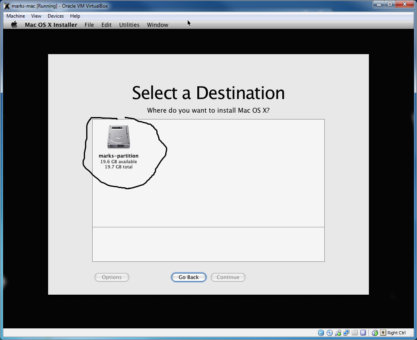Click the VirtualBox title bar app icon
The width and height of the screenshot is (417, 340).
coord(7,6)
